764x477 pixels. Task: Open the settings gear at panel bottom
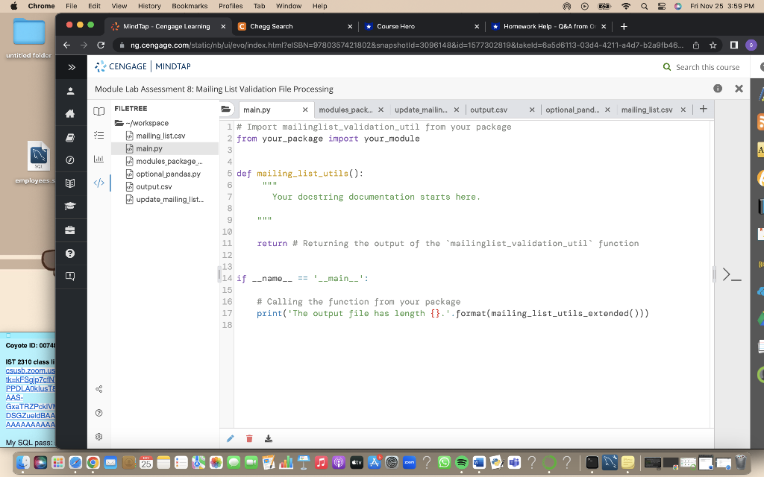tap(98, 436)
